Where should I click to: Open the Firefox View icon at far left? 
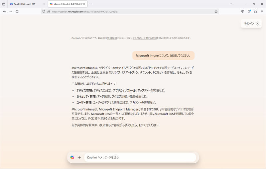tap(4, 4)
